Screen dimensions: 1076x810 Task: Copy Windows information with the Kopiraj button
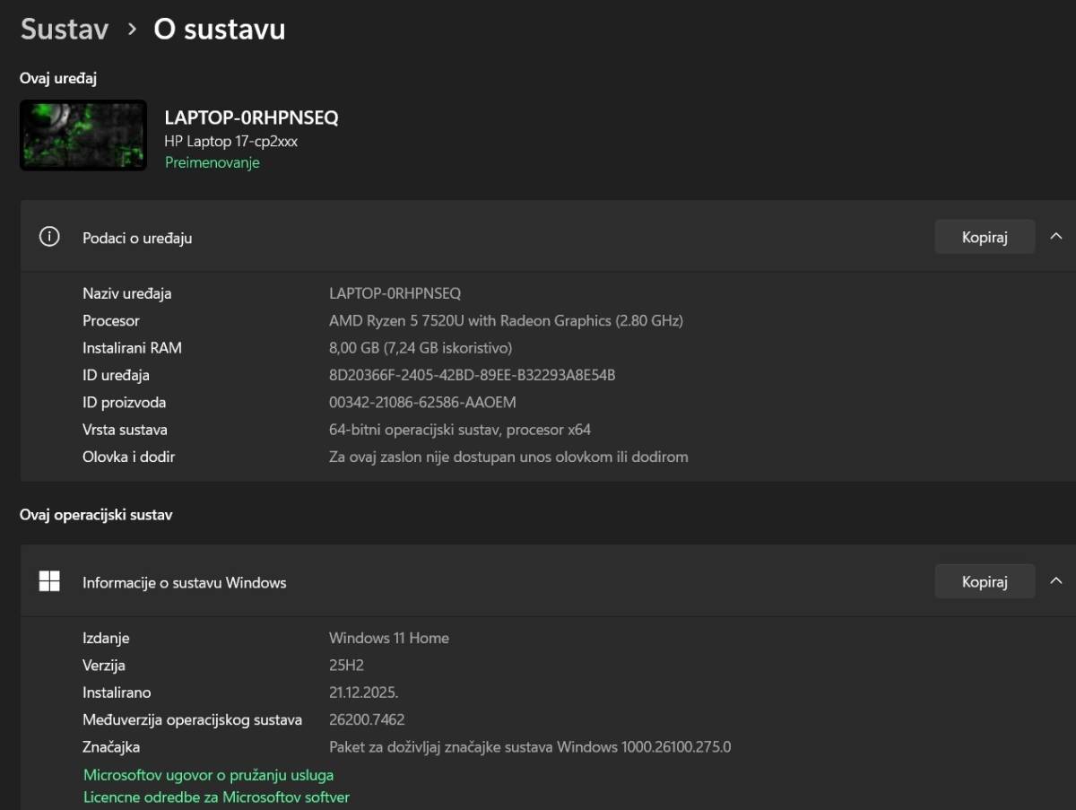[985, 581]
